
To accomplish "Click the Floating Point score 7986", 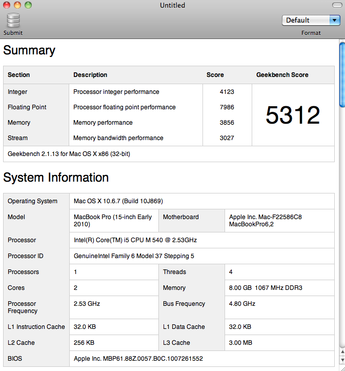I will point(227,107).
